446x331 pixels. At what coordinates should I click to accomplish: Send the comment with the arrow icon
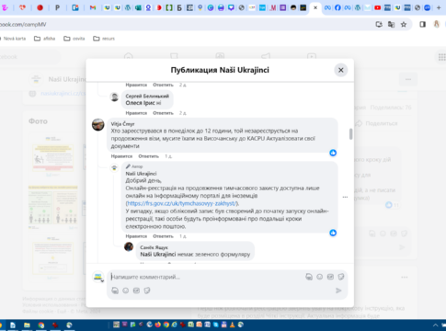tap(338, 291)
